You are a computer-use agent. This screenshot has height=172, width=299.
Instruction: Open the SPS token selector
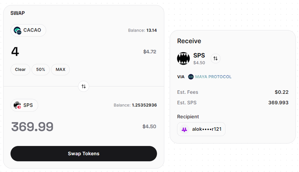point(24,105)
